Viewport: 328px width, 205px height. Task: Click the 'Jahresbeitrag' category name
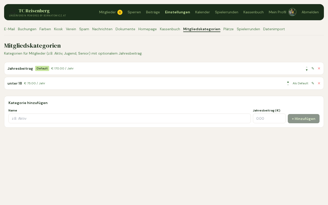pyautogui.click(x=20, y=68)
